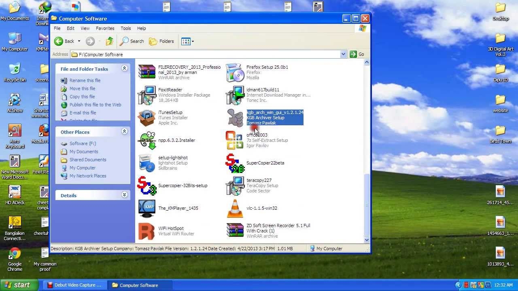Open My Network Places link
Image resolution: width=518 pixels, height=291 pixels.
point(88,176)
